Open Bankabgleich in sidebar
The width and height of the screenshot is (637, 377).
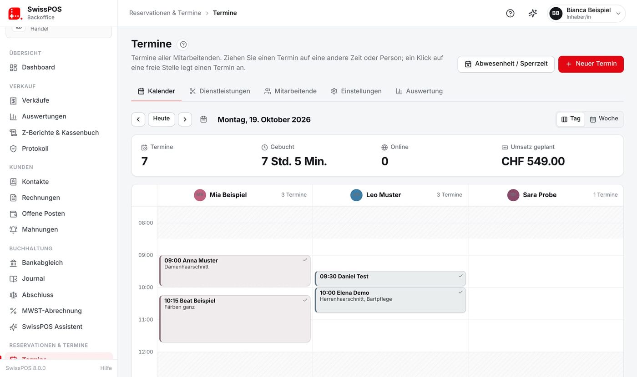point(59,263)
